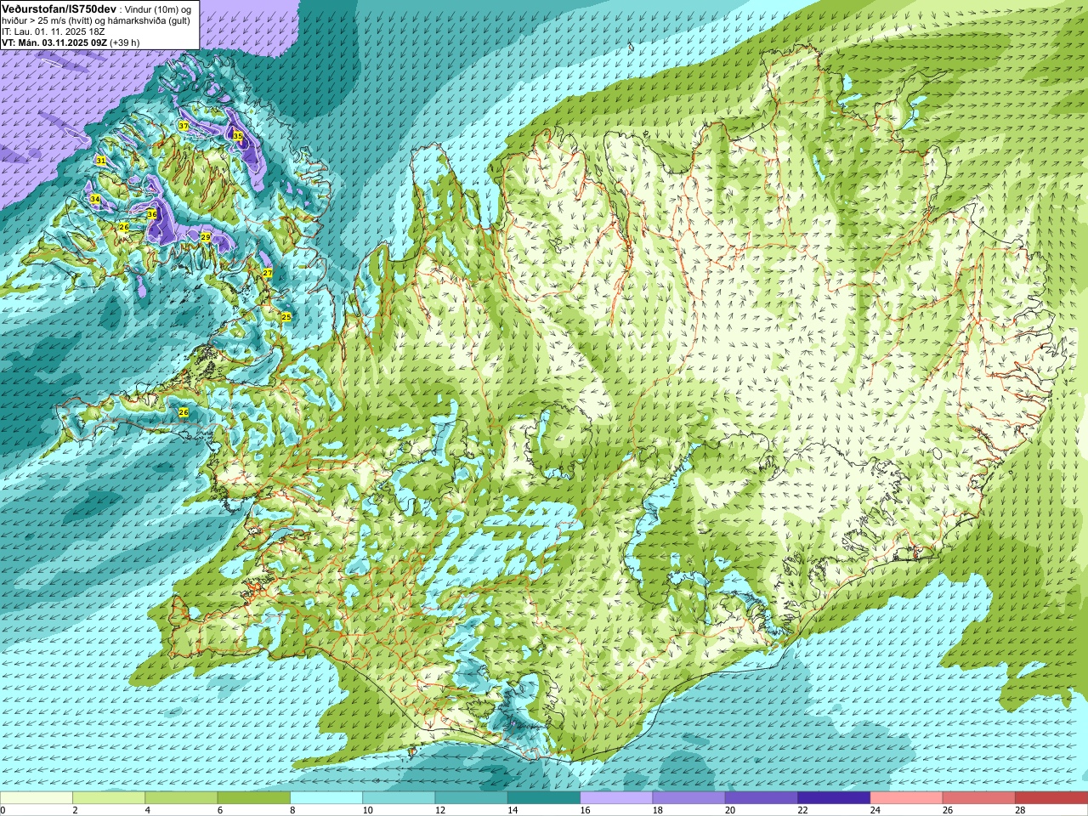
Task: Pick the 22–24 m/s dark indigo legend swatch
Action: pos(834,798)
